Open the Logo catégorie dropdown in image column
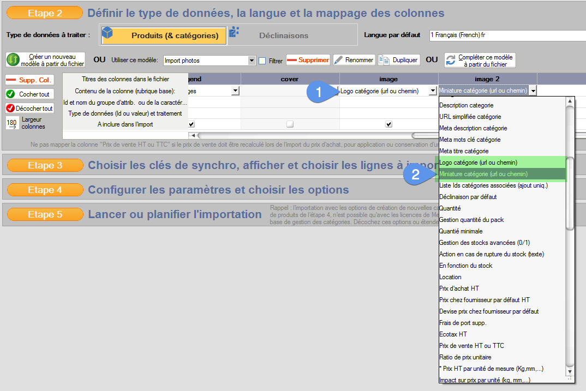The width and height of the screenshot is (586, 391). [433, 91]
